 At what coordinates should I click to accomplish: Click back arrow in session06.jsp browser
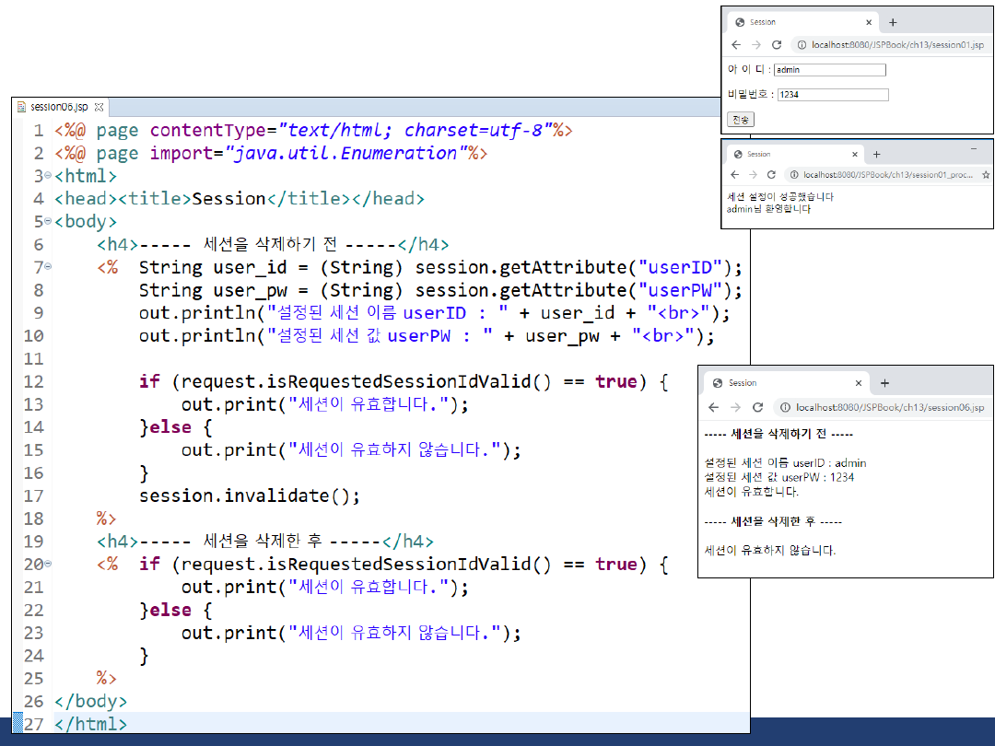pyautogui.click(x=713, y=407)
